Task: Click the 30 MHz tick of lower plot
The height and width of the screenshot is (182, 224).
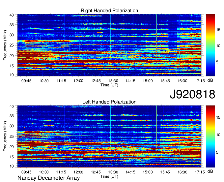Action: [x=12, y=126]
